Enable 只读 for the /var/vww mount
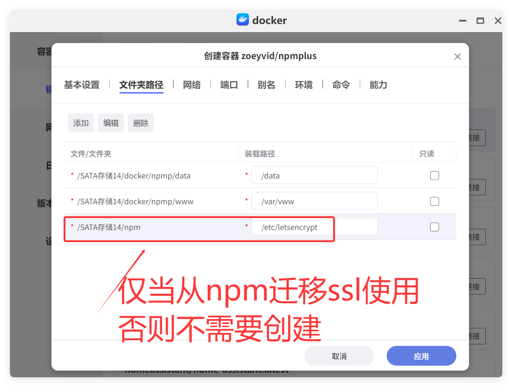Image resolution: width=512 pixels, height=387 pixels. tap(434, 201)
